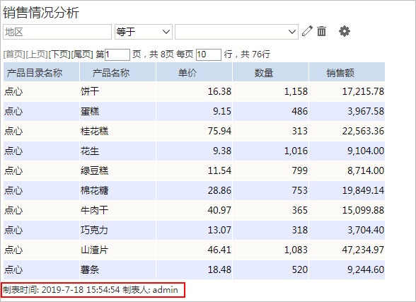
Task: Click the rows-per-page input showing 10
Action: pos(209,54)
